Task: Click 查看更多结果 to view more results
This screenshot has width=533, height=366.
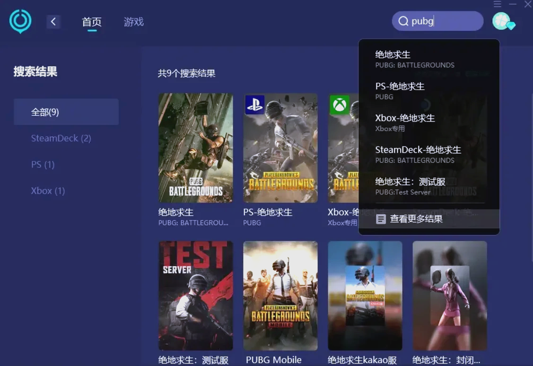Action: coord(429,219)
